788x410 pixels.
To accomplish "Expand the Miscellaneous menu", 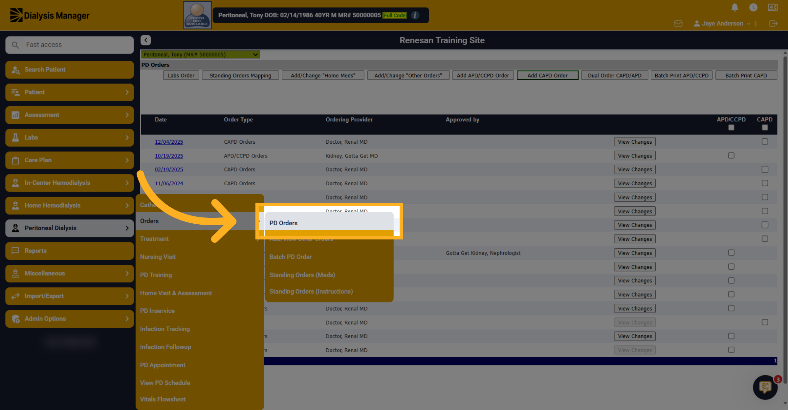I will (70, 274).
